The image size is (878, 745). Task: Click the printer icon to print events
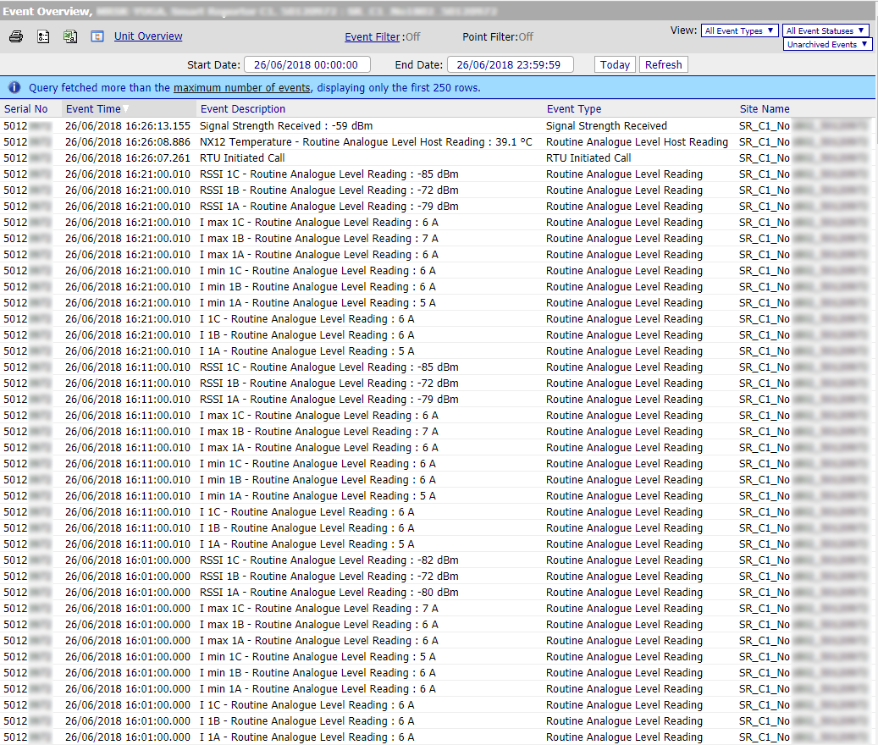(x=16, y=37)
